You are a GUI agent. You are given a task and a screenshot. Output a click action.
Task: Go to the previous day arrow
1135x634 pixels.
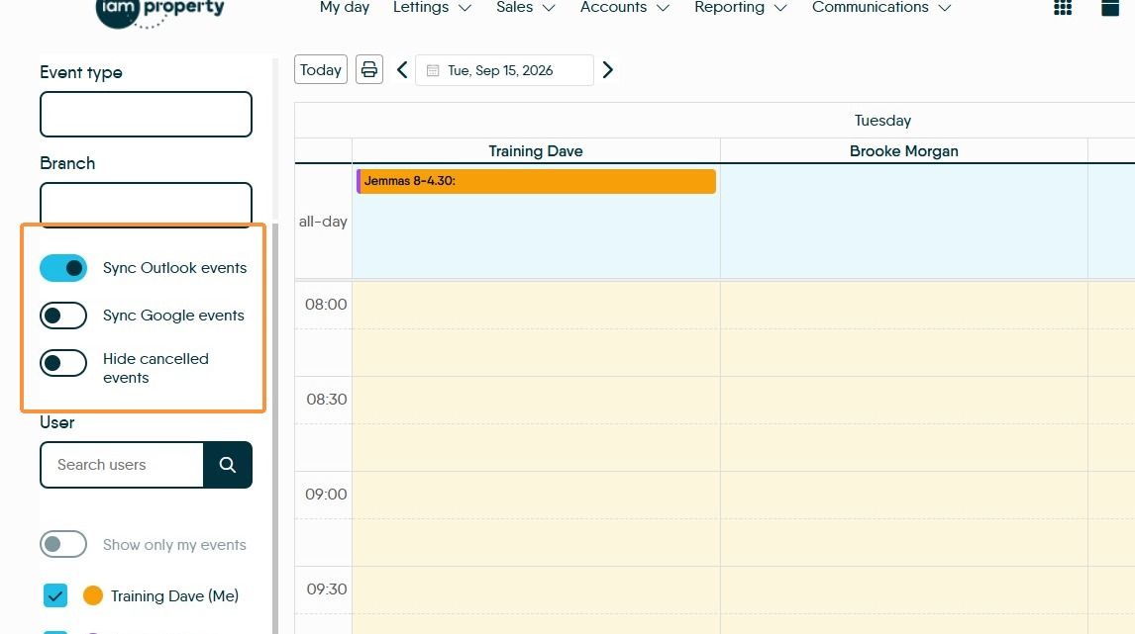[x=402, y=70]
